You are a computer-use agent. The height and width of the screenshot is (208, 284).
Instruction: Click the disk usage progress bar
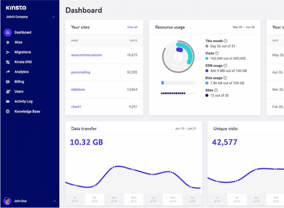coord(178,83)
